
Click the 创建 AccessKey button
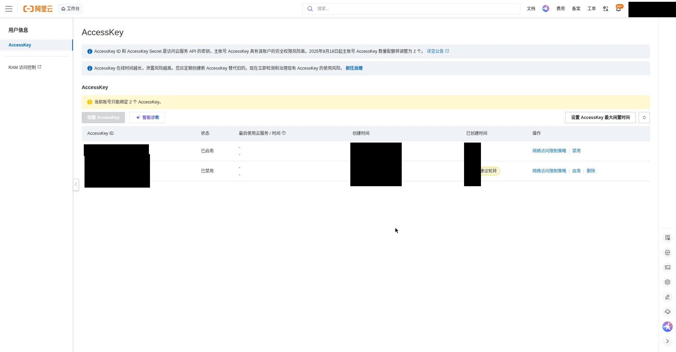[x=103, y=118]
